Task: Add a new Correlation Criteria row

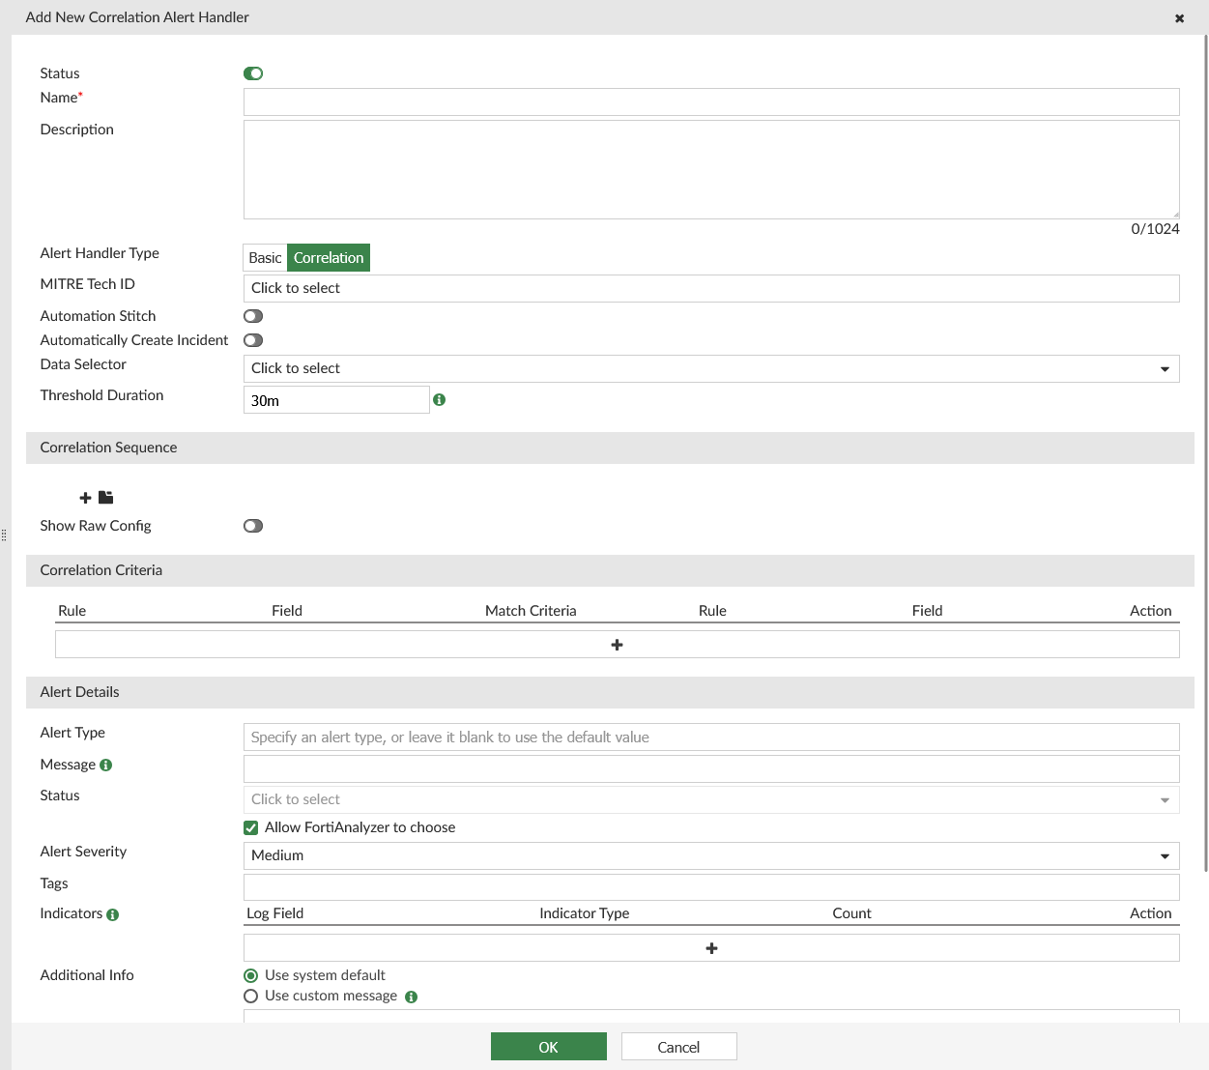Action: pos(617,645)
